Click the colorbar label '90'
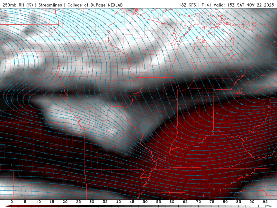The width and height of the screenshot is (277, 208). (x=252, y=202)
